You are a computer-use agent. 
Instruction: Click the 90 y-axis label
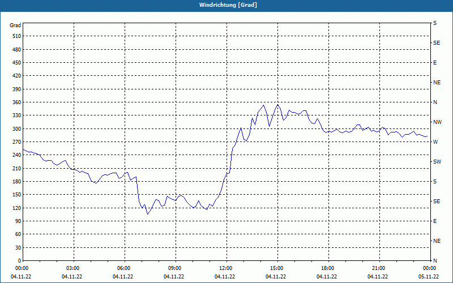coord(18,221)
